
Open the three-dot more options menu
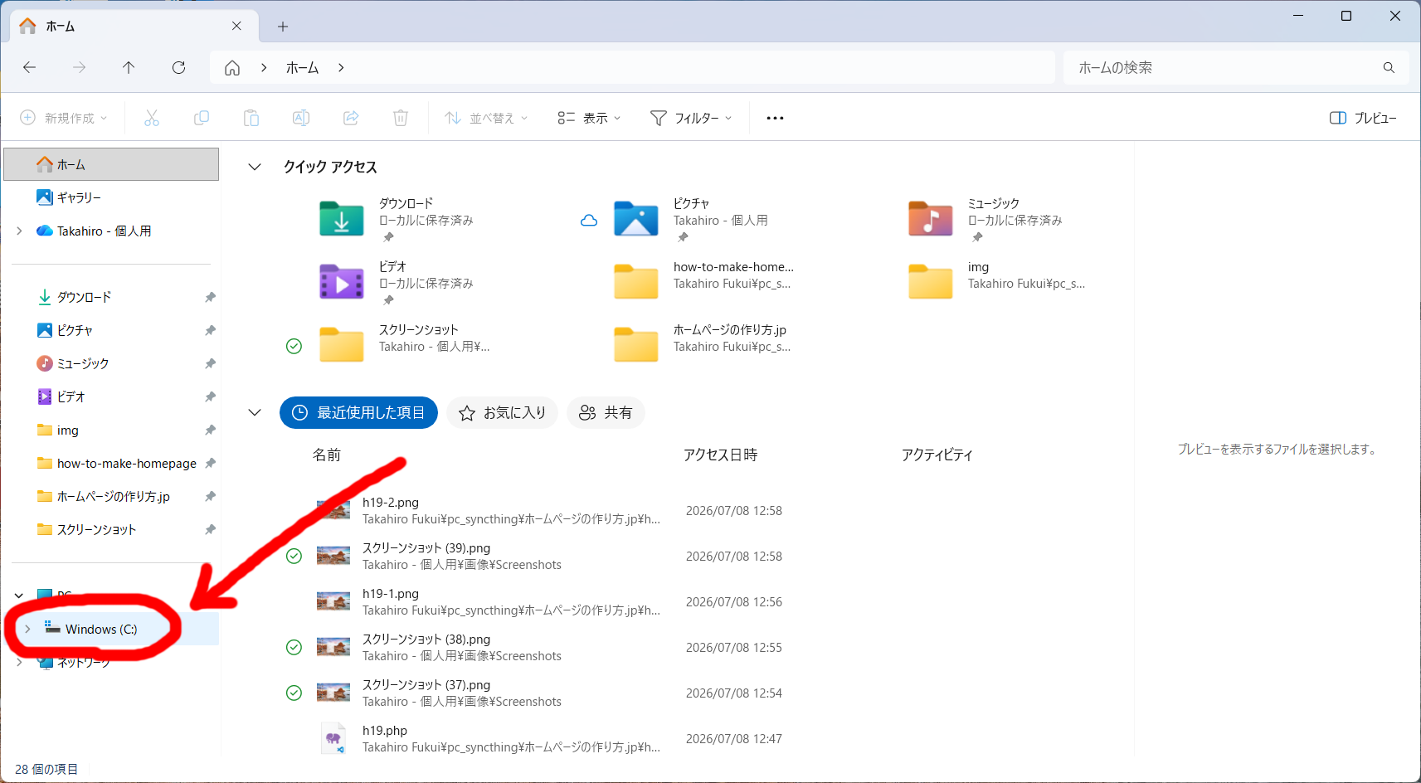tap(775, 118)
